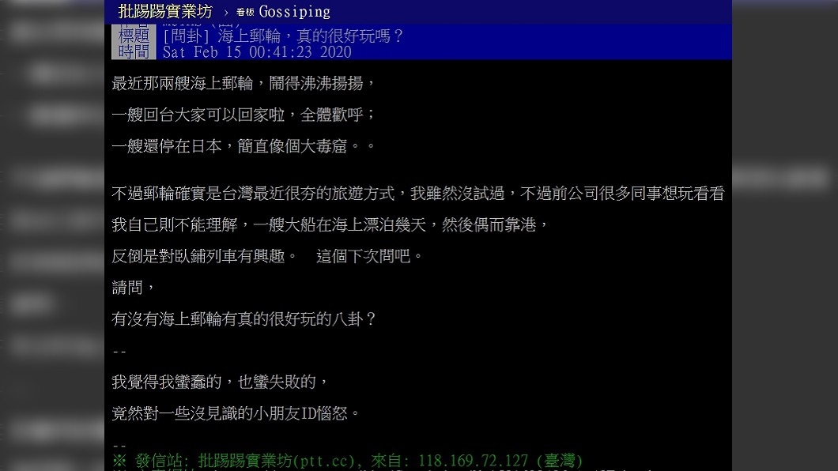Click the IP address 118.169.72.127
The image size is (838, 471).
pos(473,461)
